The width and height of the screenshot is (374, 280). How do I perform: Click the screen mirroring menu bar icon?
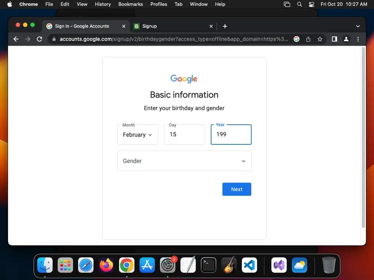(x=287, y=4)
